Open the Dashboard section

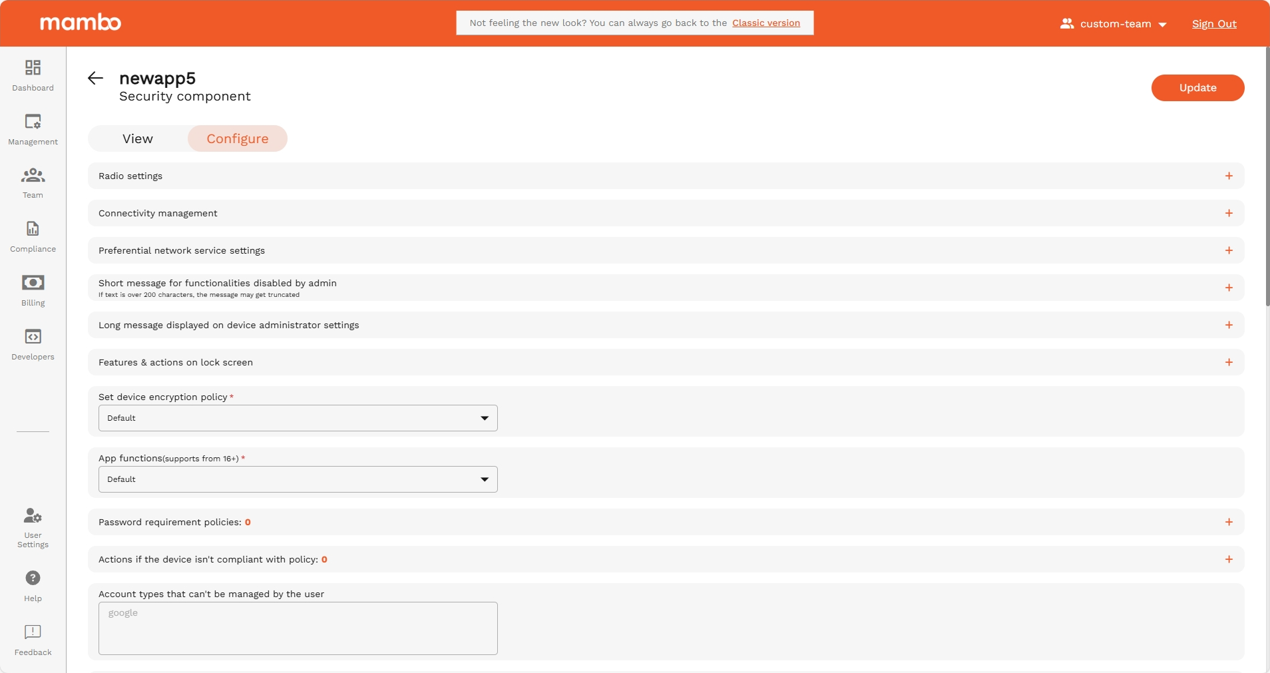pos(33,75)
